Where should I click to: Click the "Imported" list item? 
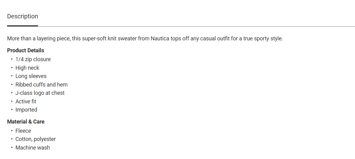(x=26, y=110)
